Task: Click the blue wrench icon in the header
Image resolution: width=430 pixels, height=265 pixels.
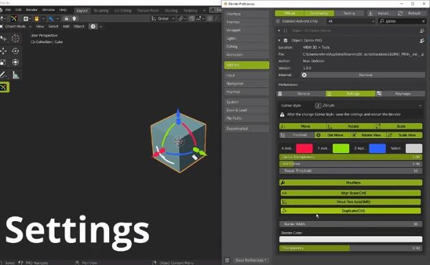Action: (x=51, y=19)
